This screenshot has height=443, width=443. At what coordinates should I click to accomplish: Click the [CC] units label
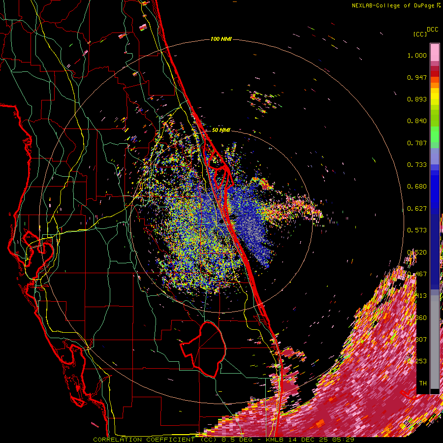click(420, 34)
